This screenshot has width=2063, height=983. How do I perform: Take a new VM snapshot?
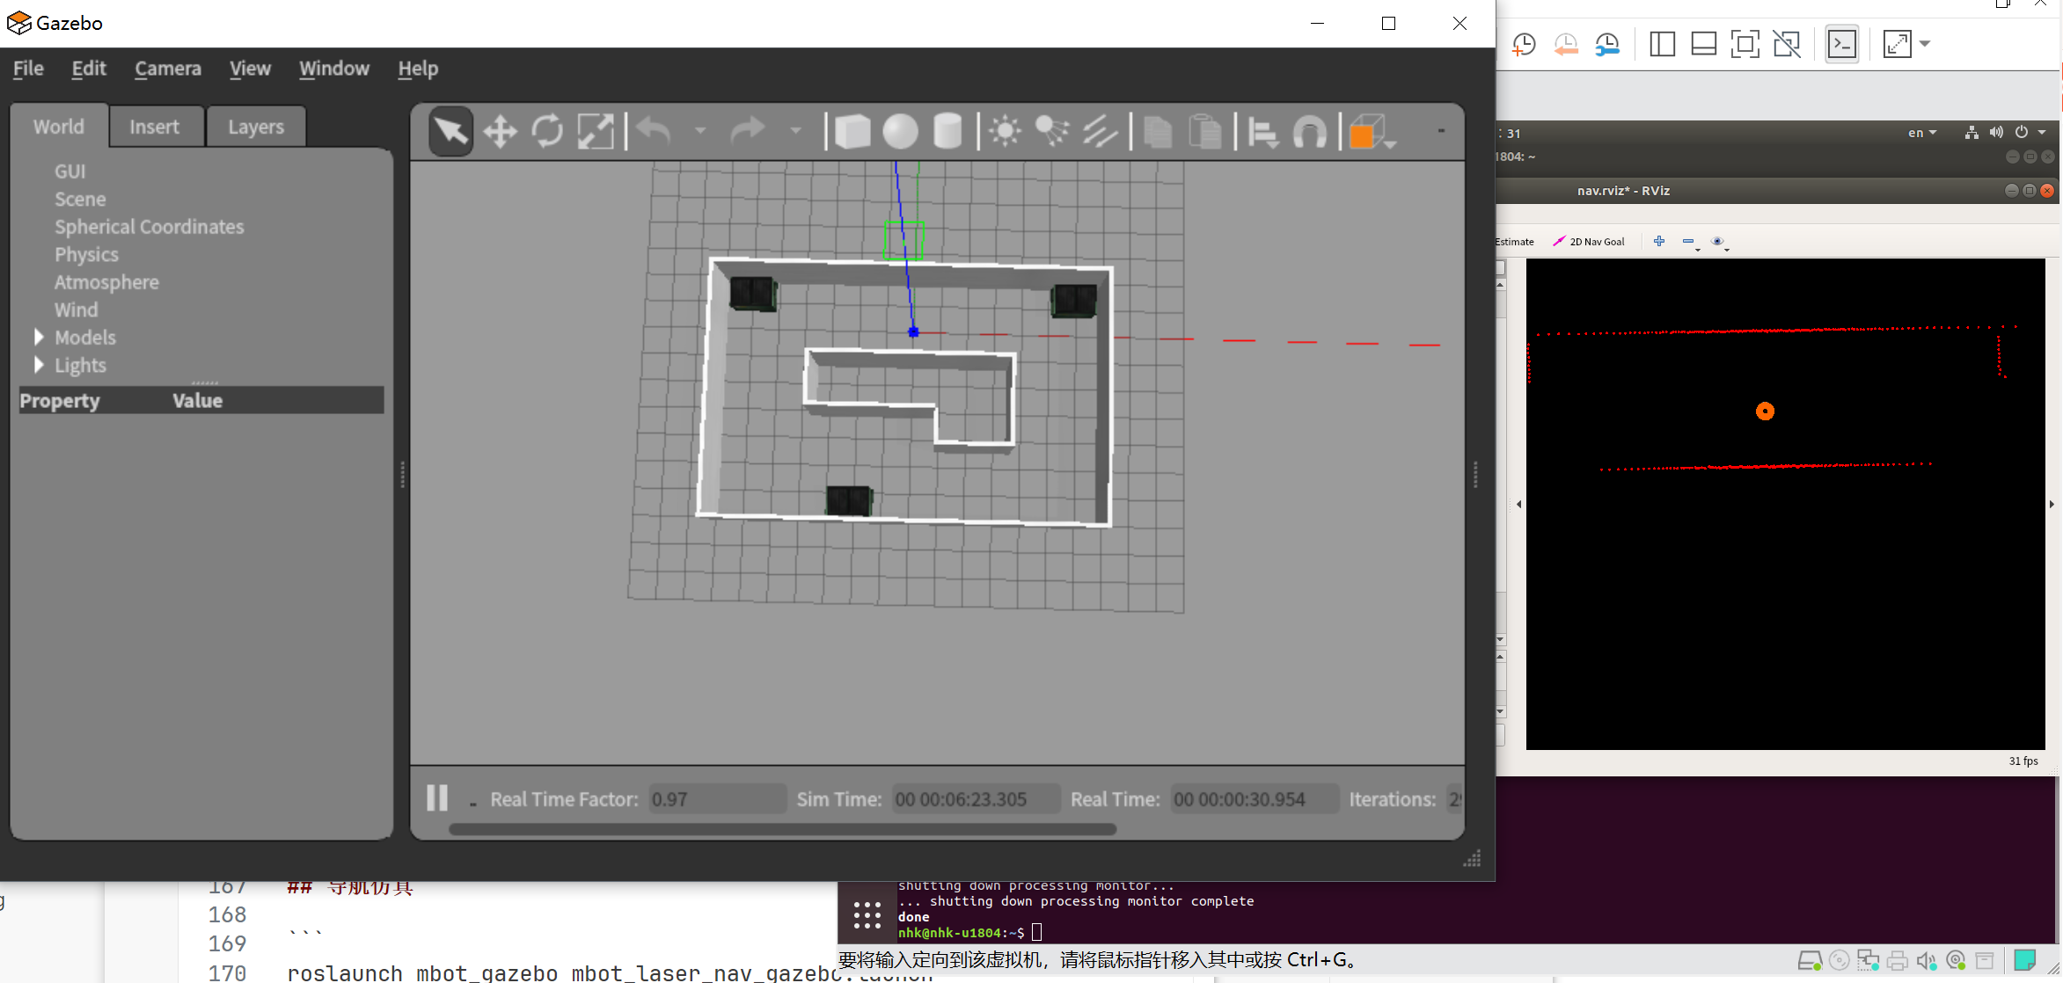(x=1524, y=44)
